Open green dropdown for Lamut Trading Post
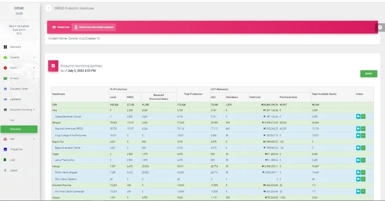The width and height of the screenshot is (385, 201). (363, 160)
